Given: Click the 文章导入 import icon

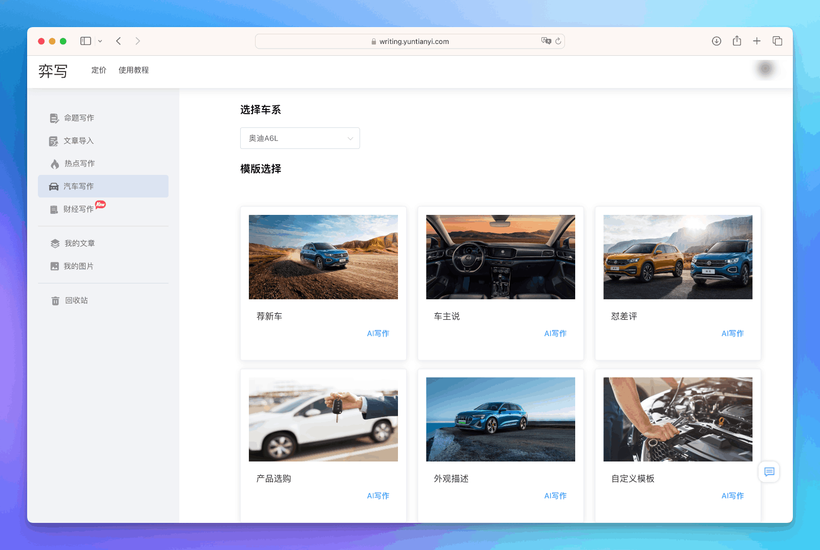Looking at the screenshot, I should (x=54, y=141).
